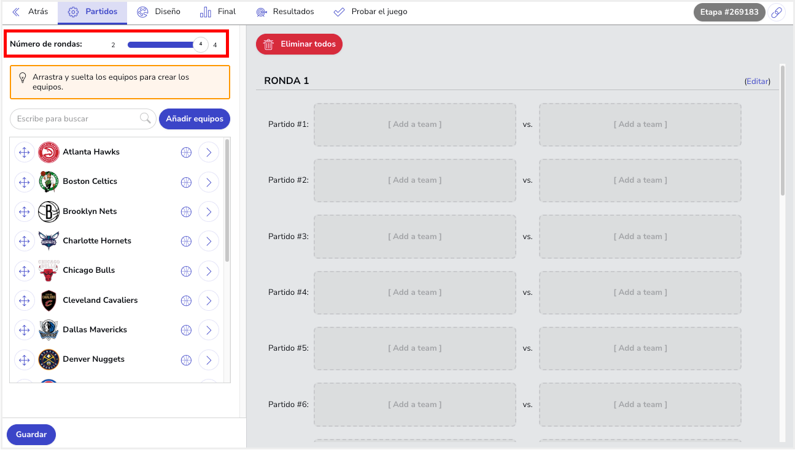Click the search magnifier icon
This screenshot has width=795, height=450.
145,118
